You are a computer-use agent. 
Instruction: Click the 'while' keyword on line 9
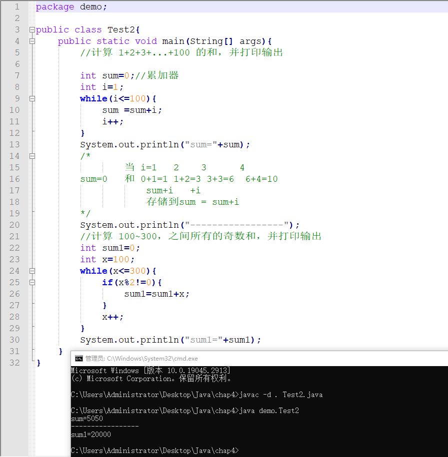point(93,99)
